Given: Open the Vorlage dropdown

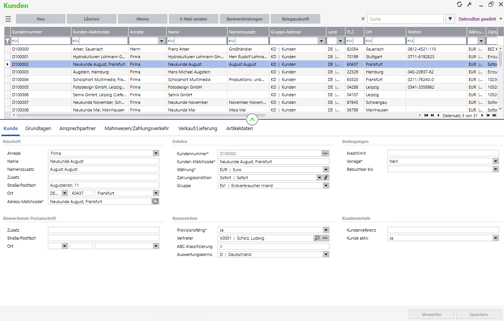Looking at the screenshot, I should click(495, 161).
